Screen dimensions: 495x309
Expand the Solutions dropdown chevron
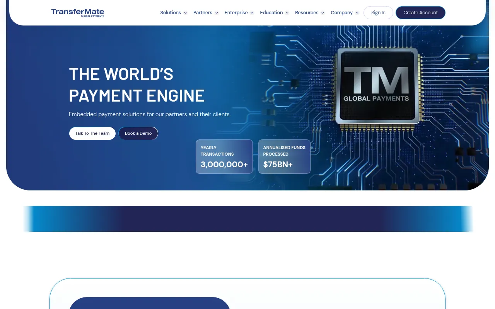(185, 13)
